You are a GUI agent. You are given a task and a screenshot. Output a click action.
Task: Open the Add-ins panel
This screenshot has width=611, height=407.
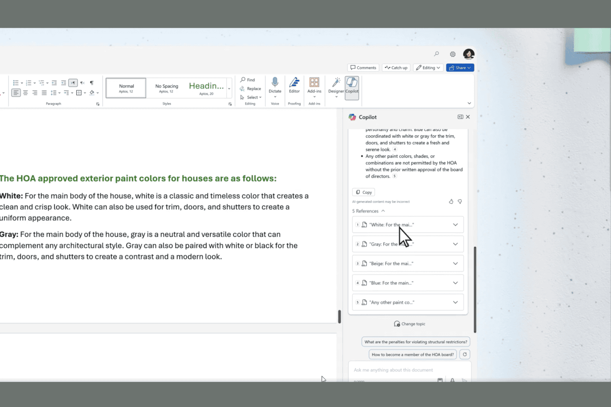pos(314,87)
